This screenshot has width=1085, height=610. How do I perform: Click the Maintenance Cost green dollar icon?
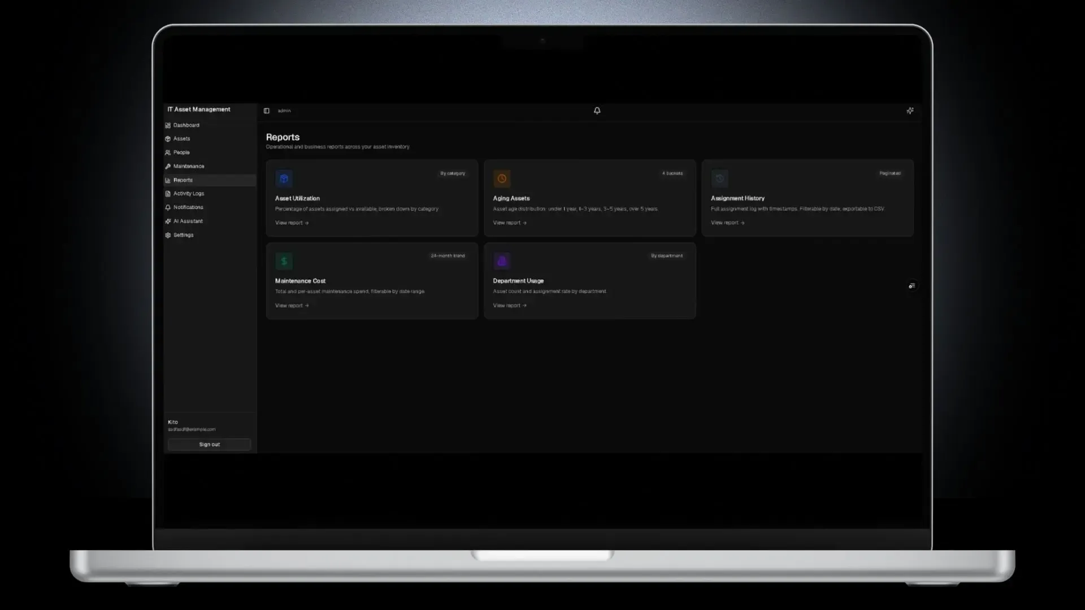tap(284, 261)
